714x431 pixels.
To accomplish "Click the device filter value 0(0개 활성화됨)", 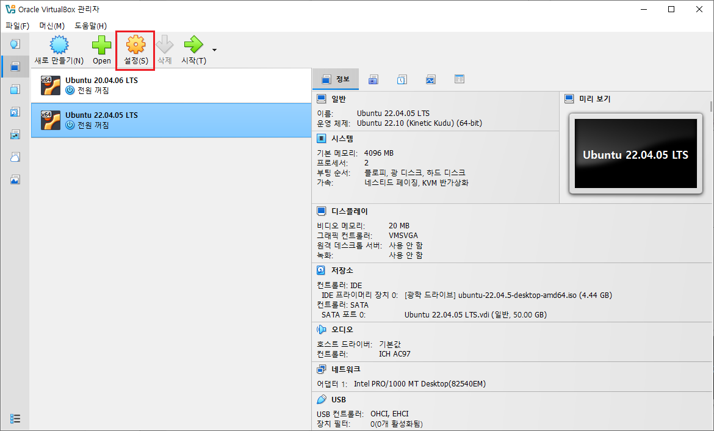I will coord(396,424).
